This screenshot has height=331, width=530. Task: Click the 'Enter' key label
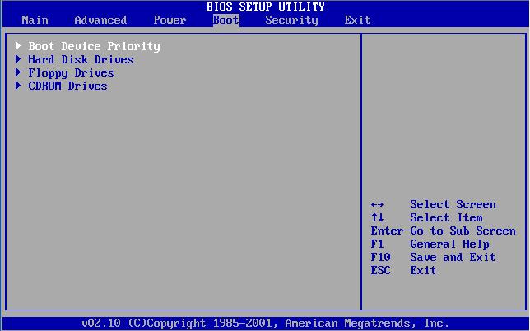click(387, 231)
